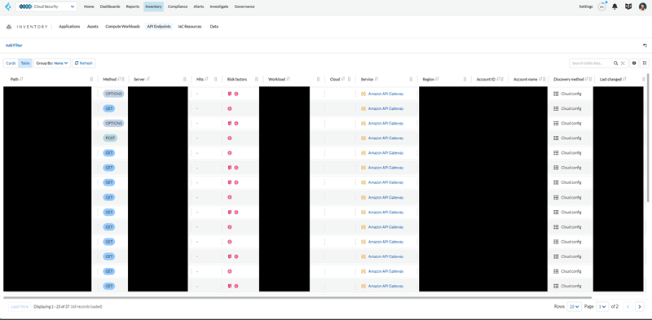Click the Inventory section icon
This screenshot has height=320, width=652.
(x=9, y=27)
